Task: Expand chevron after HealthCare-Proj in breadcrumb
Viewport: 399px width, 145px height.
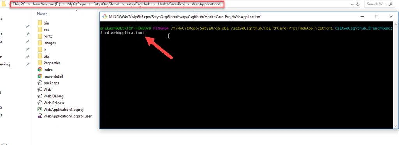Action: coord(188,4)
